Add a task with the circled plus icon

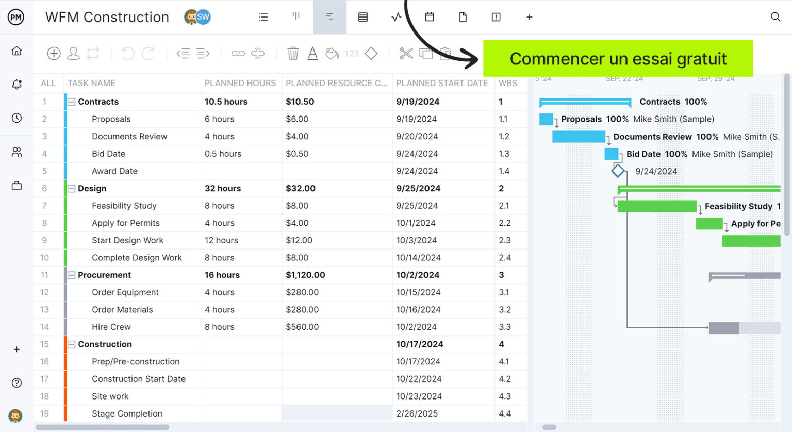point(54,53)
